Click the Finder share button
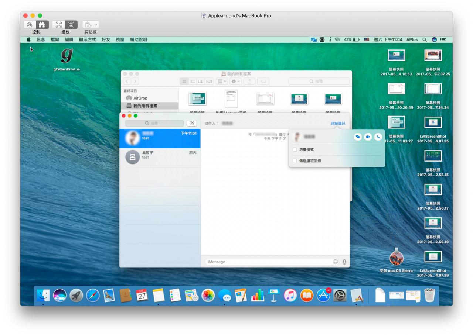Viewport: 473px width, 335px height. (249, 81)
